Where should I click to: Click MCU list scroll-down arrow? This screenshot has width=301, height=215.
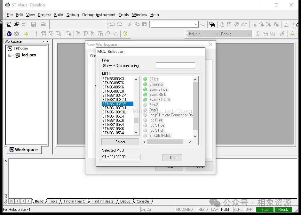(136, 133)
